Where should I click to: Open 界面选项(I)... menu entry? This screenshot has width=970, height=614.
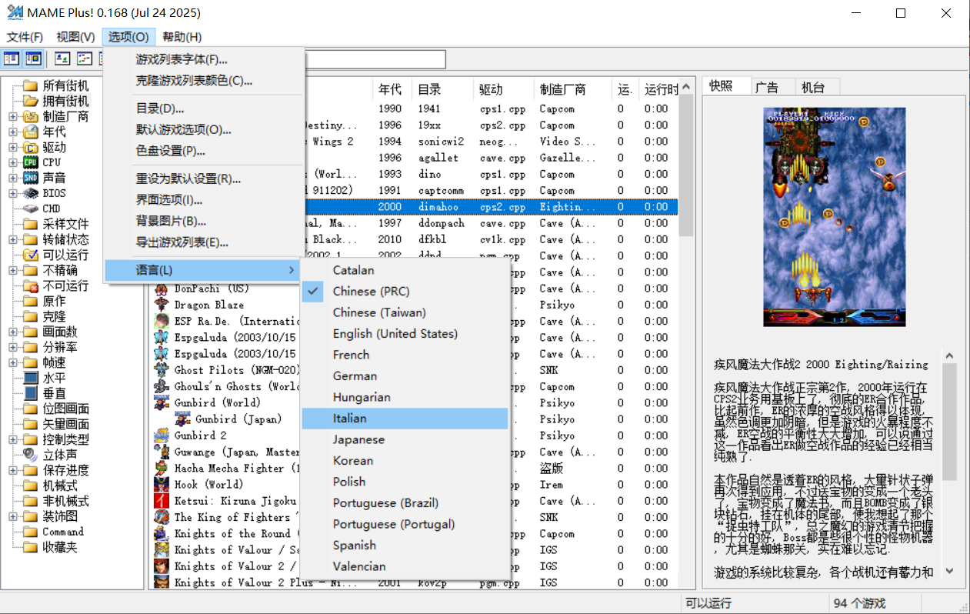pyautogui.click(x=204, y=200)
